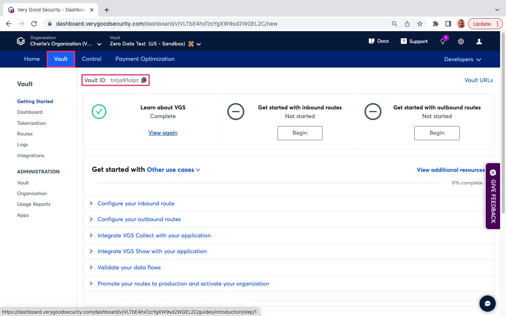
Task: Open the notifications lightbulb icon
Action: coord(443,41)
